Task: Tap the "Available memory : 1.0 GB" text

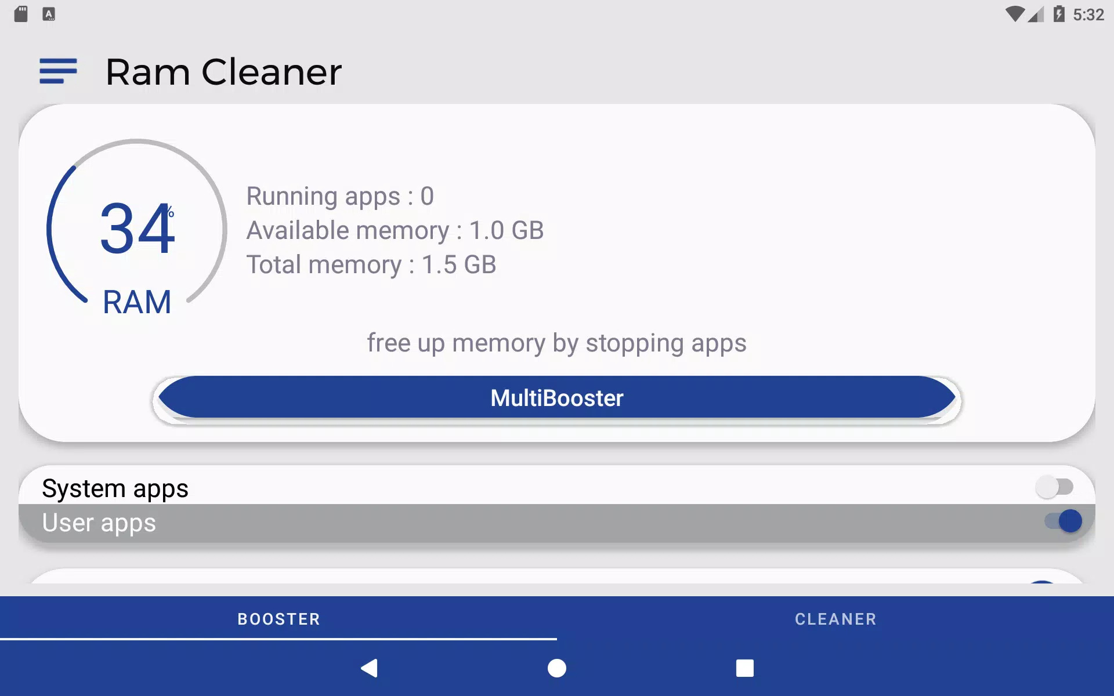Action: (395, 231)
